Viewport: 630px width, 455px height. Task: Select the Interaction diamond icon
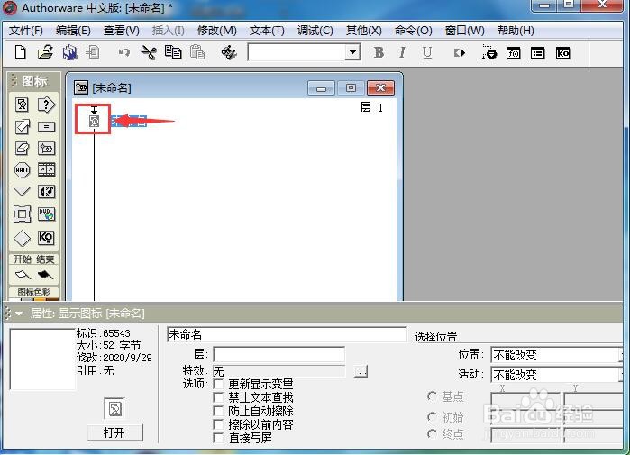[23, 238]
